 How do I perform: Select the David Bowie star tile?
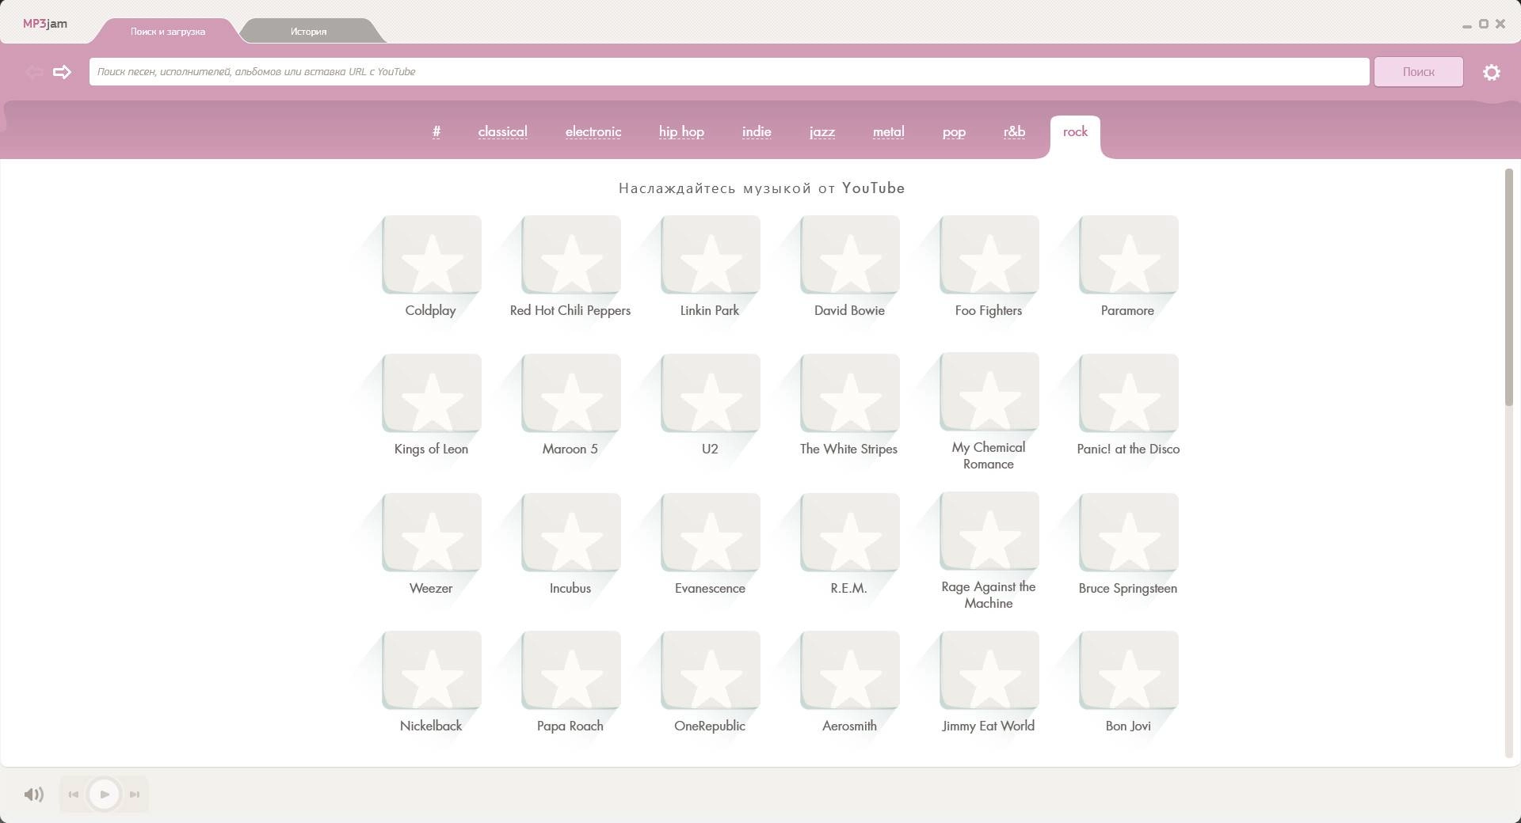coord(850,255)
